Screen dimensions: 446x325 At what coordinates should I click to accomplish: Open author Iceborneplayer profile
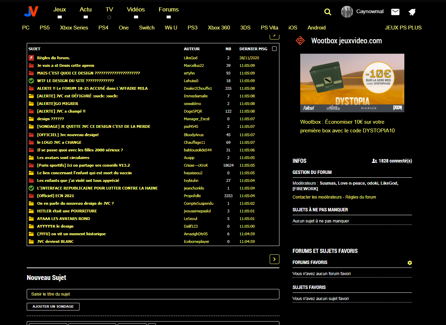(x=196, y=241)
